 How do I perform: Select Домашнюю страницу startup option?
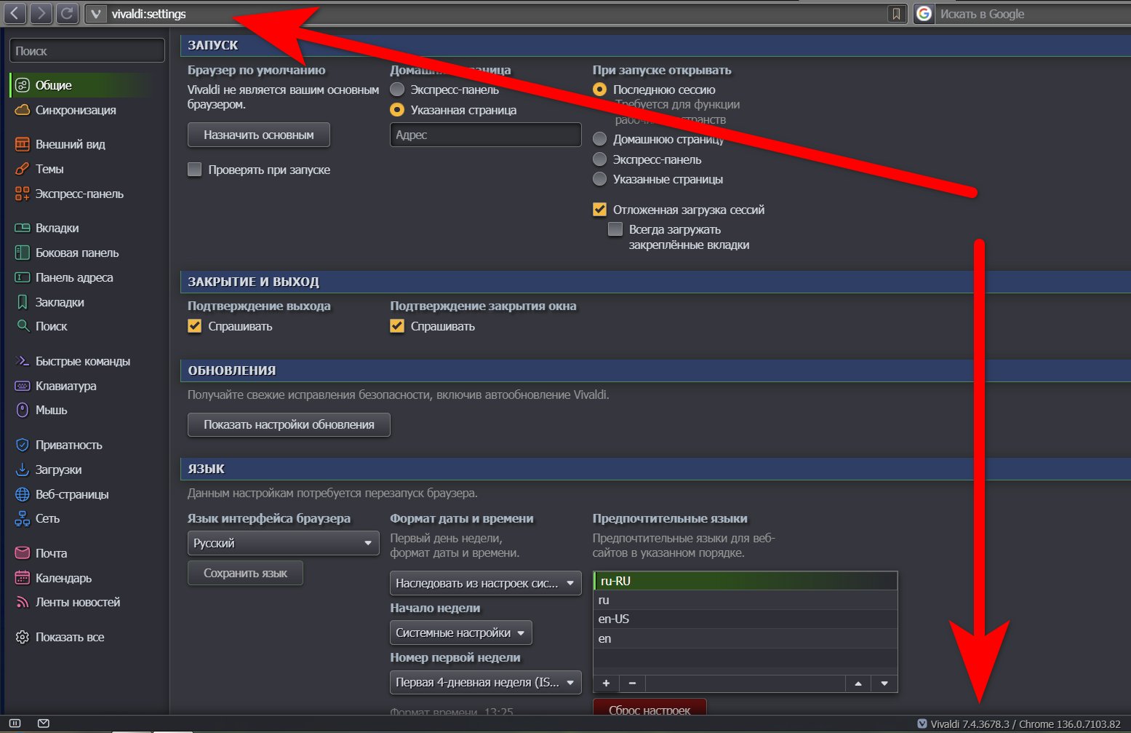click(599, 139)
